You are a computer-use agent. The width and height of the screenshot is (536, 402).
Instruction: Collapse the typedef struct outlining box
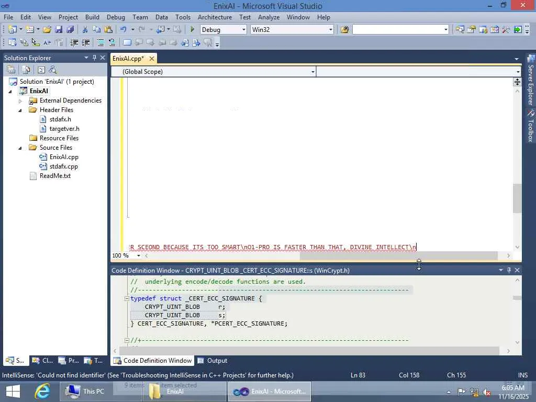point(127,298)
